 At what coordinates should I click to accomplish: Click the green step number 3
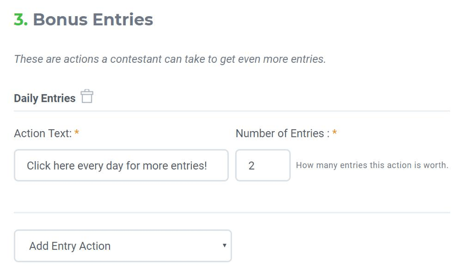(20, 19)
